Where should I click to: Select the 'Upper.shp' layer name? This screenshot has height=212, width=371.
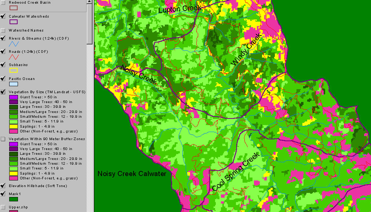tap(18, 207)
